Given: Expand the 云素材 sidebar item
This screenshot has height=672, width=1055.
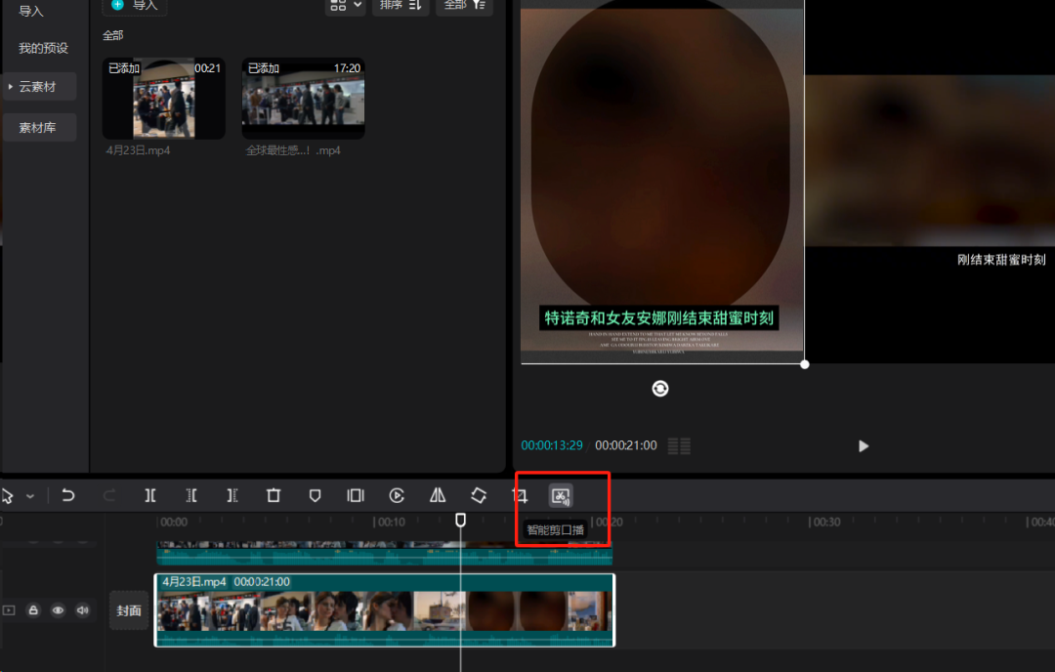Looking at the screenshot, I should [x=39, y=87].
